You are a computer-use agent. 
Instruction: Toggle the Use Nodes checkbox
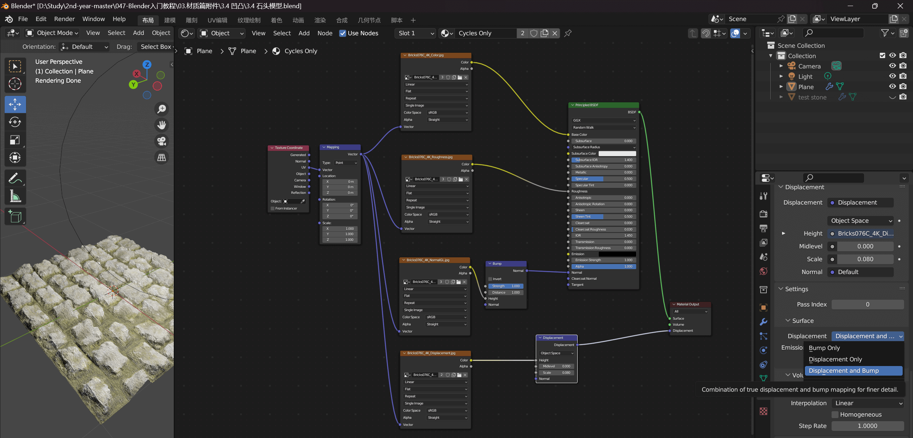pos(343,33)
